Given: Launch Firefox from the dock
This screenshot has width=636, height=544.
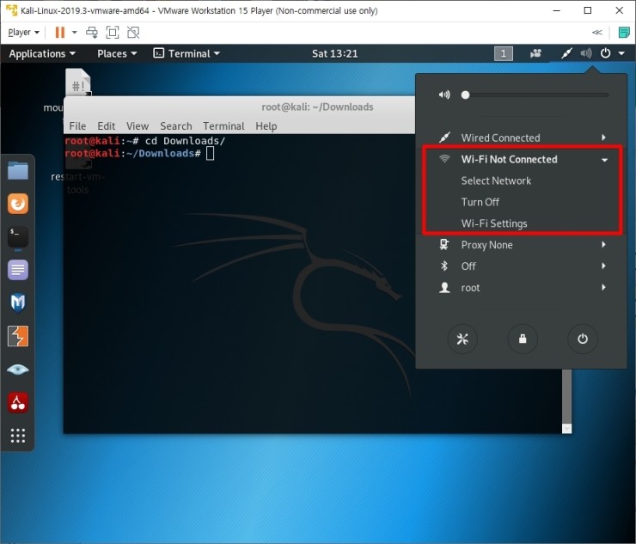Looking at the screenshot, I should coord(18,204).
